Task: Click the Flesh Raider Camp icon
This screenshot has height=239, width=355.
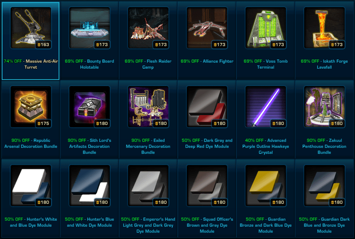Action: (148, 28)
